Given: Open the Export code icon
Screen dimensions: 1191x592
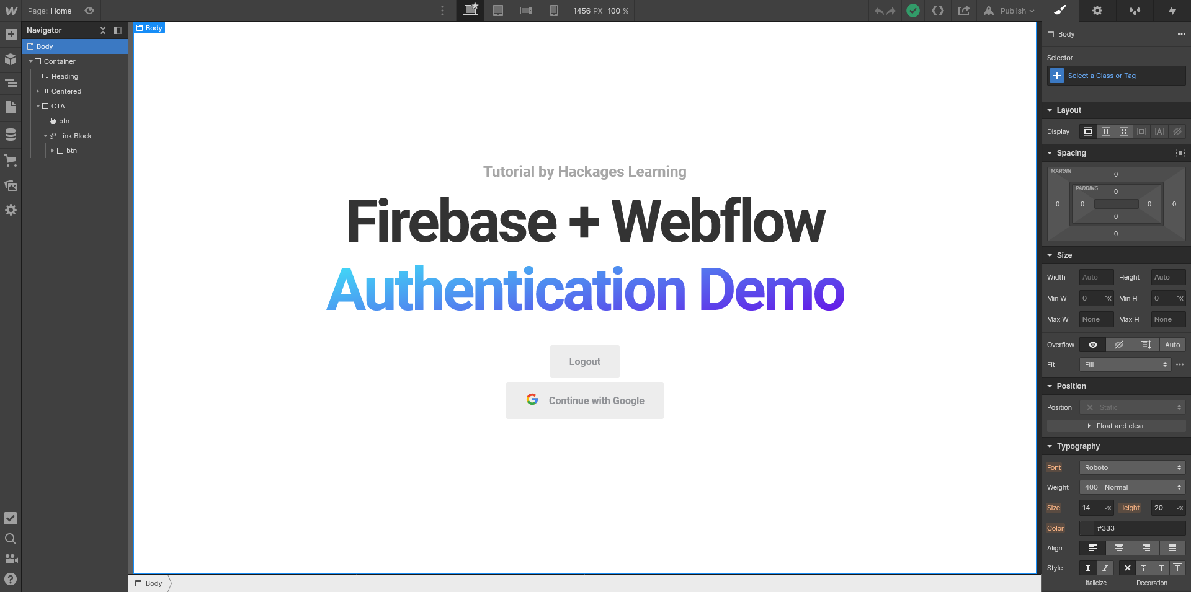Looking at the screenshot, I should pos(938,11).
